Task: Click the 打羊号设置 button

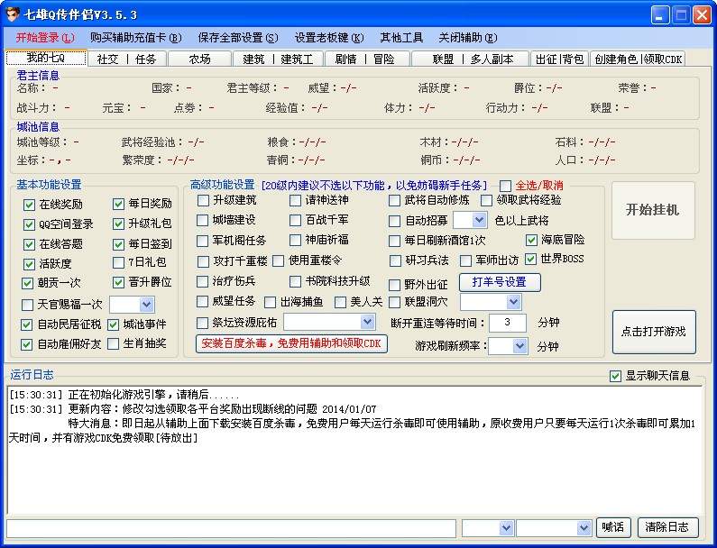Action: tap(500, 282)
